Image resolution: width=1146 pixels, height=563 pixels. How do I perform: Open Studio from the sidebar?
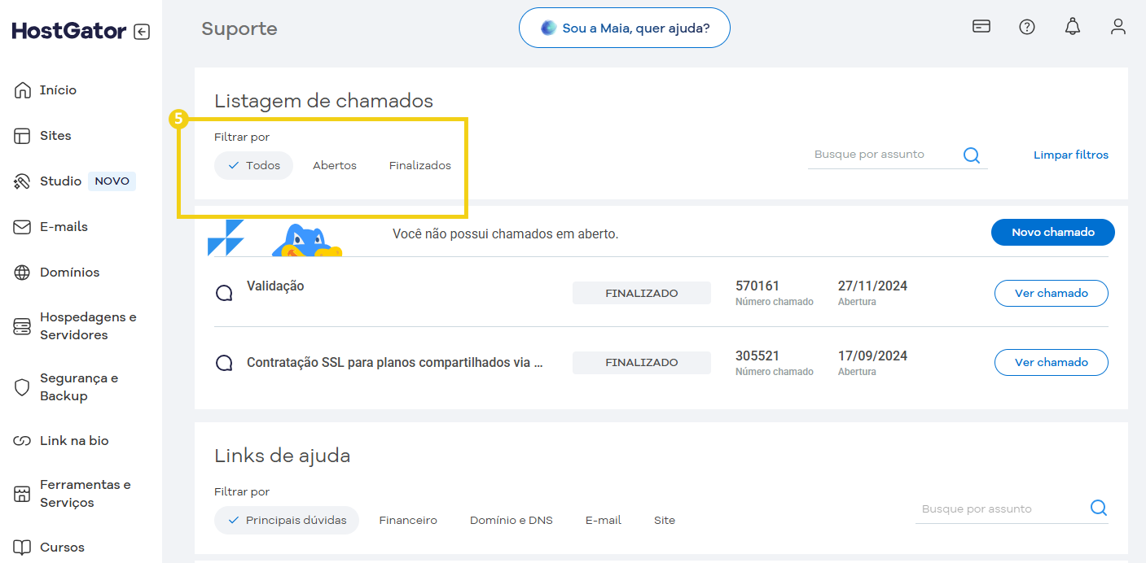point(60,181)
